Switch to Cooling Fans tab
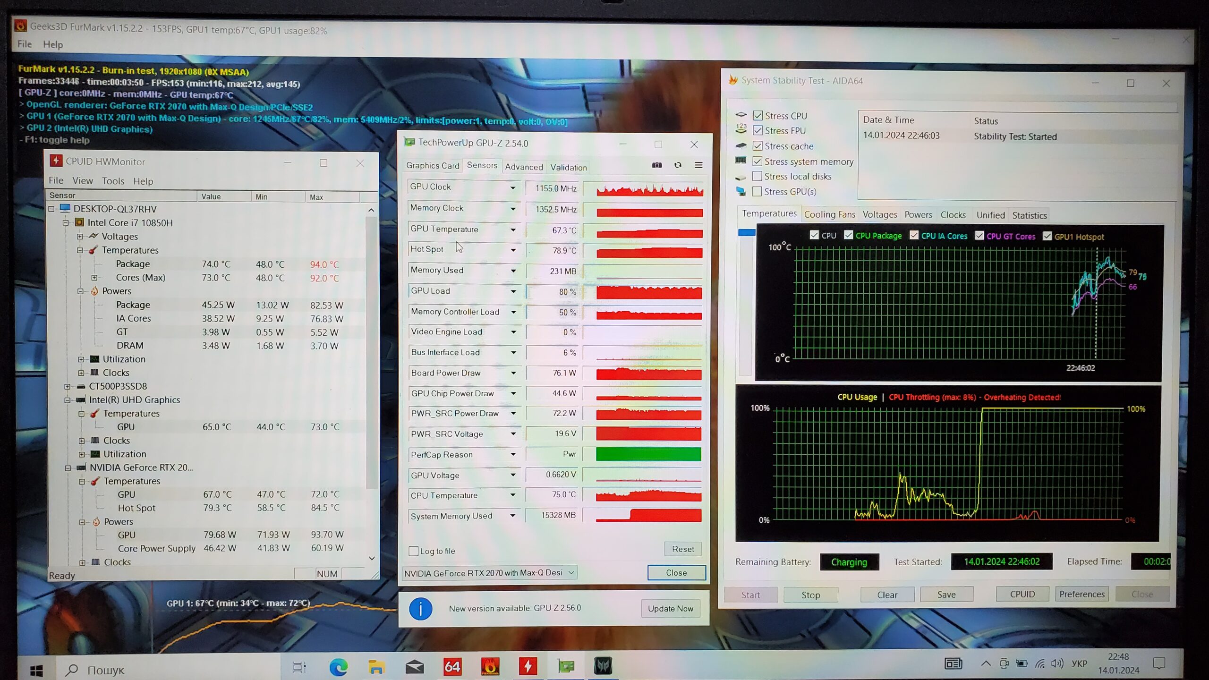The image size is (1209, 680). coord(829,215)
